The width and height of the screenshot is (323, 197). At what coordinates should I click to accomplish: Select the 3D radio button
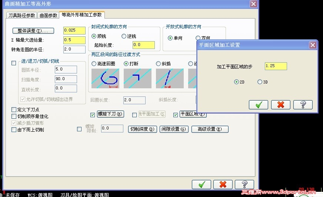(x=260, y=82)
